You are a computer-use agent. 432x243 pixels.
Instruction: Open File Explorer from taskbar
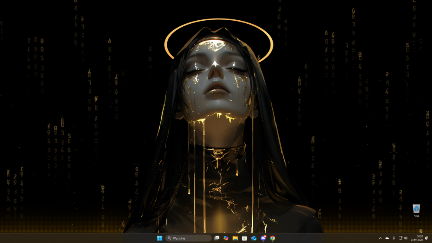tap(235, 238)
